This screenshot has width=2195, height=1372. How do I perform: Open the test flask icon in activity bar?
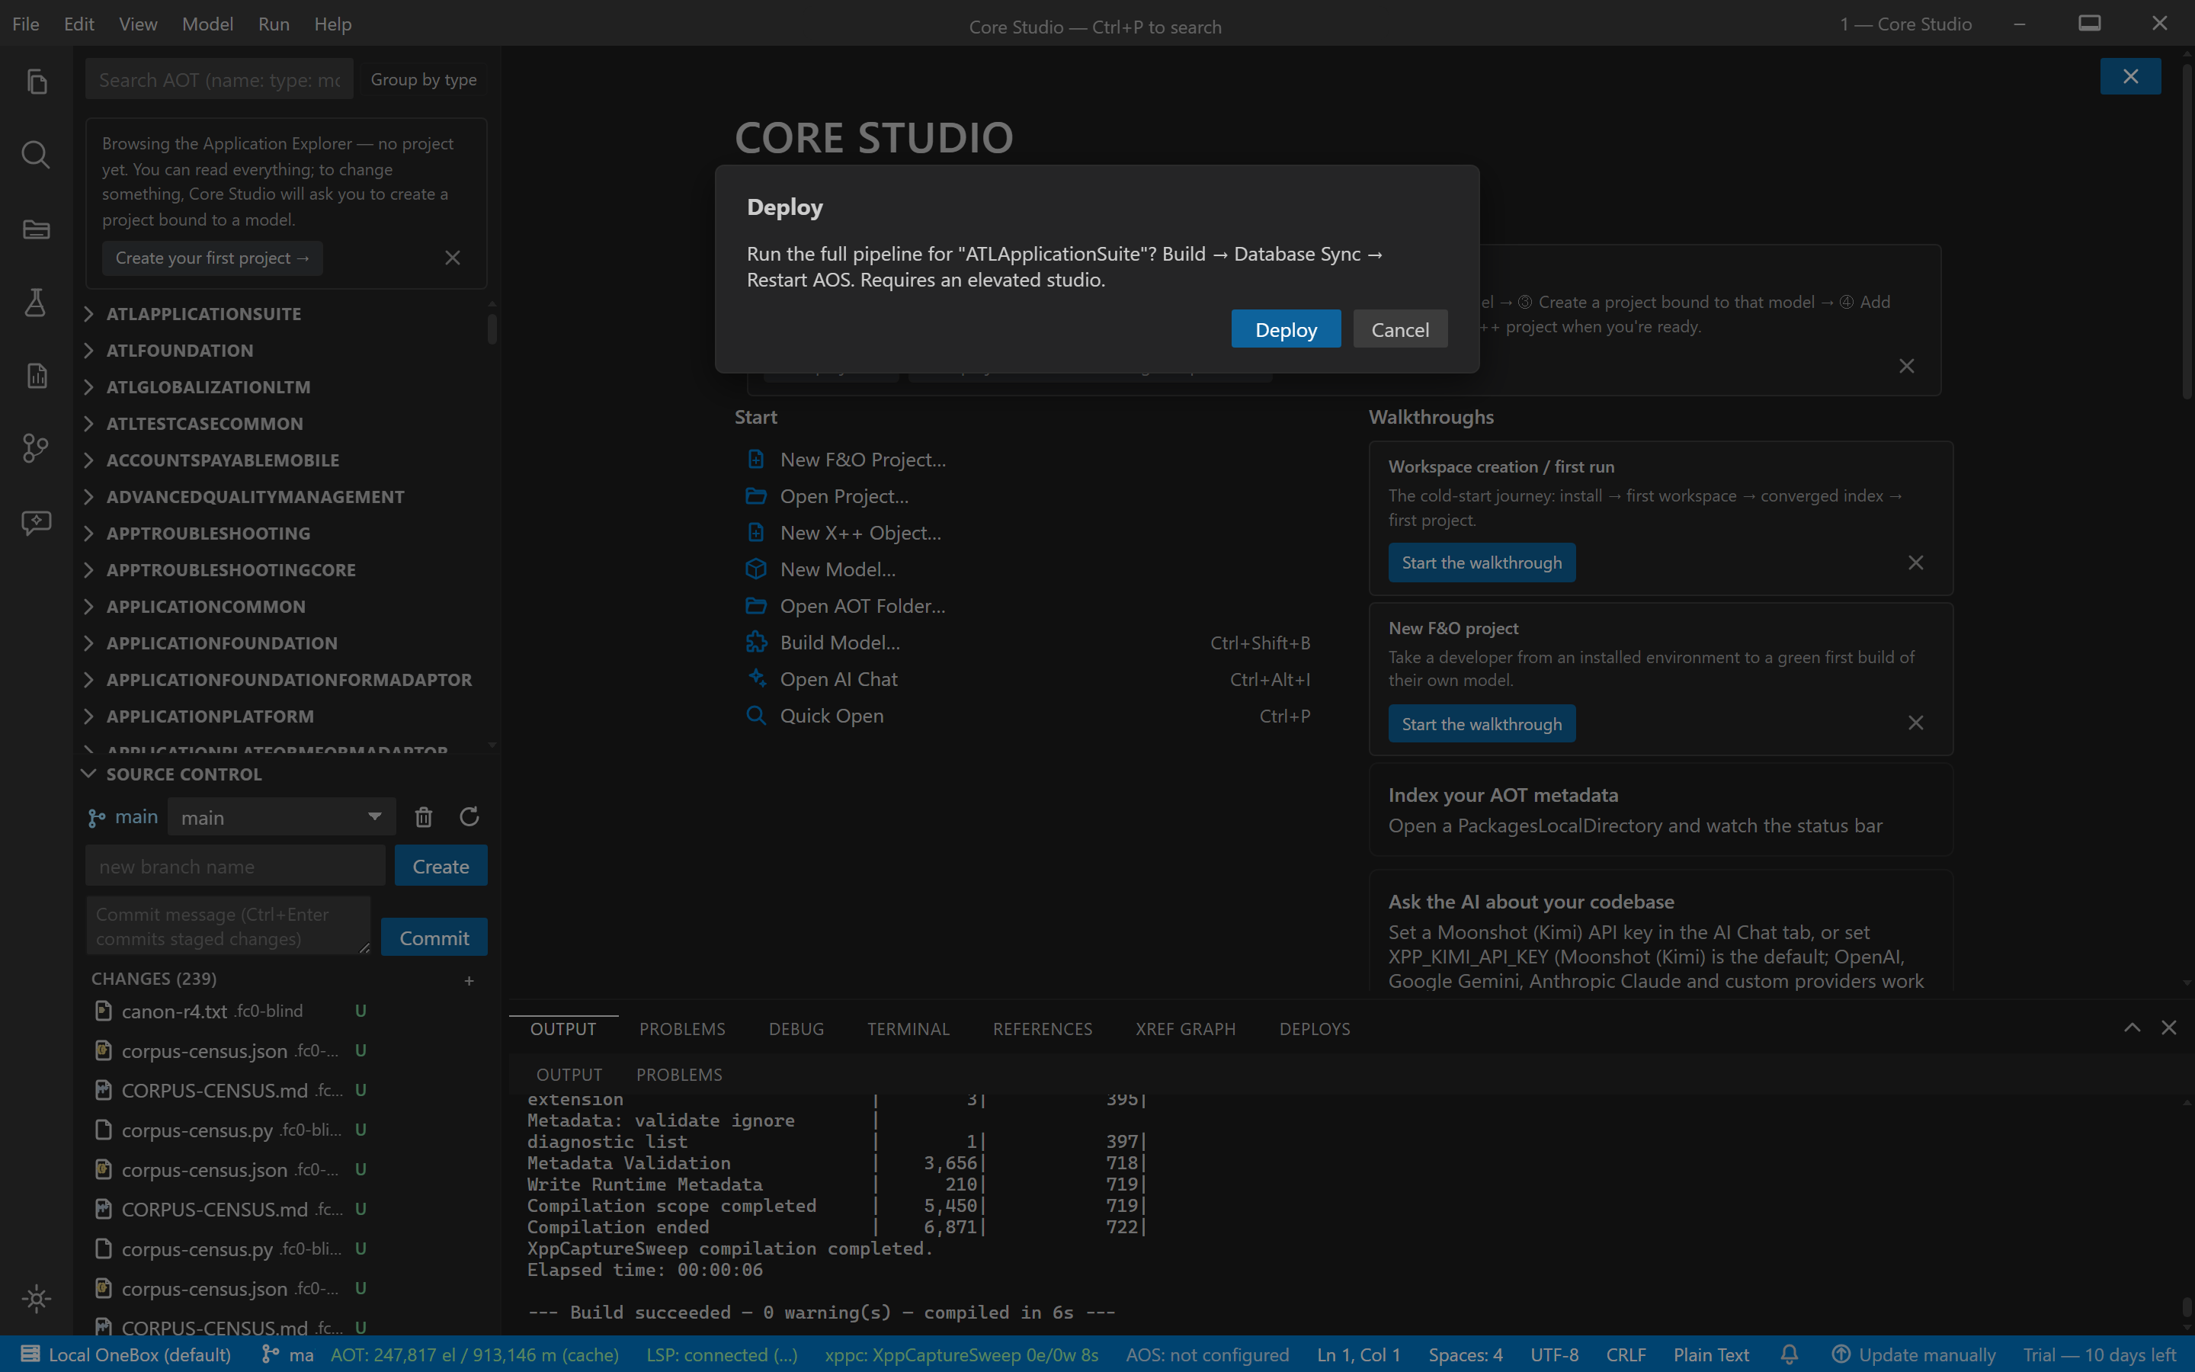click(x=37, y=302)
